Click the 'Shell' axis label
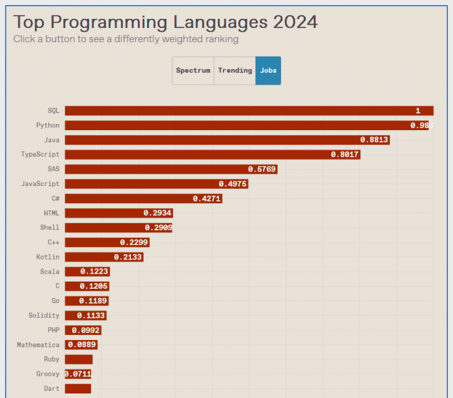Viewport: 453px width, 398px height. [x=49, y=228]
